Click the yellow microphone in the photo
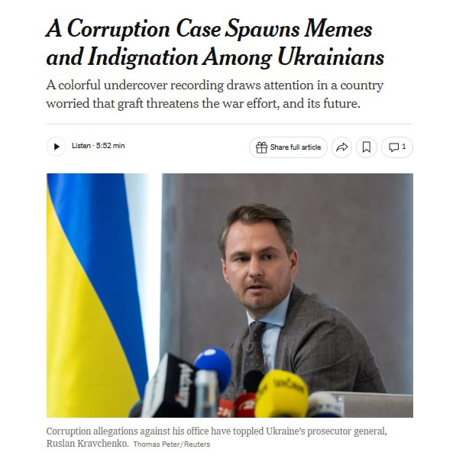This screenshot has width=456, height=462. click(282, 393)
